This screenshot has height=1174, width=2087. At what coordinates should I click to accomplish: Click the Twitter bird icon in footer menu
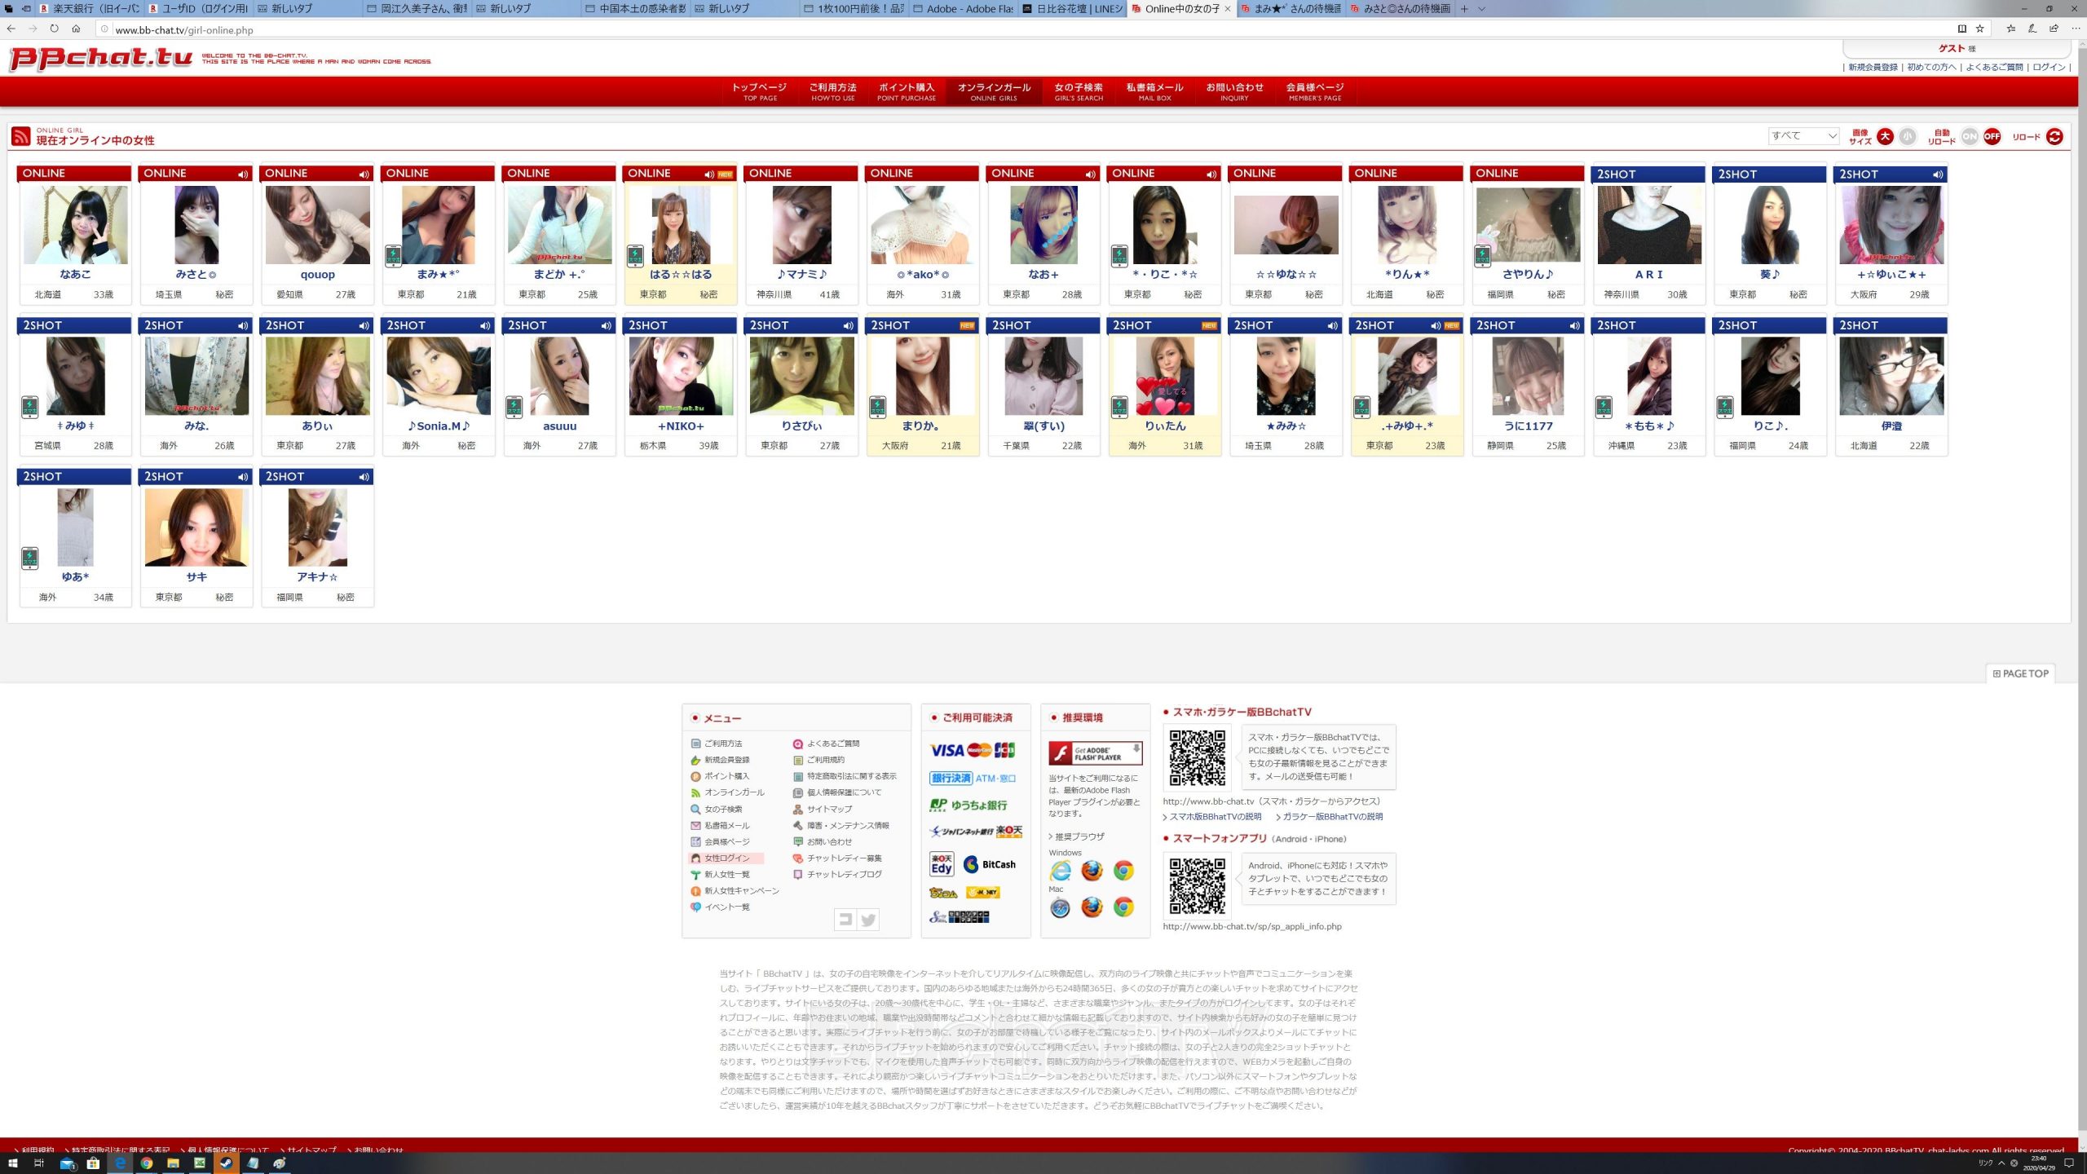[x=868, y=920]
